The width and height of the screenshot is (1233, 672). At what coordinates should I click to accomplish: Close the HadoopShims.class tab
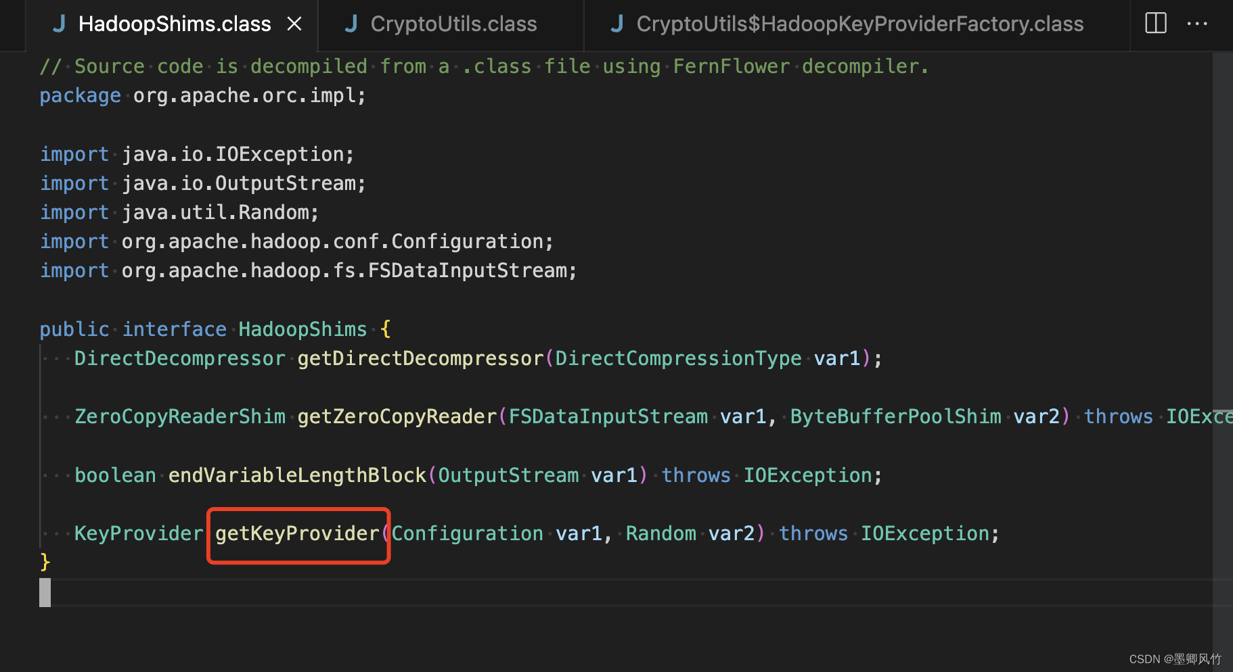click(x=294, y=24)
